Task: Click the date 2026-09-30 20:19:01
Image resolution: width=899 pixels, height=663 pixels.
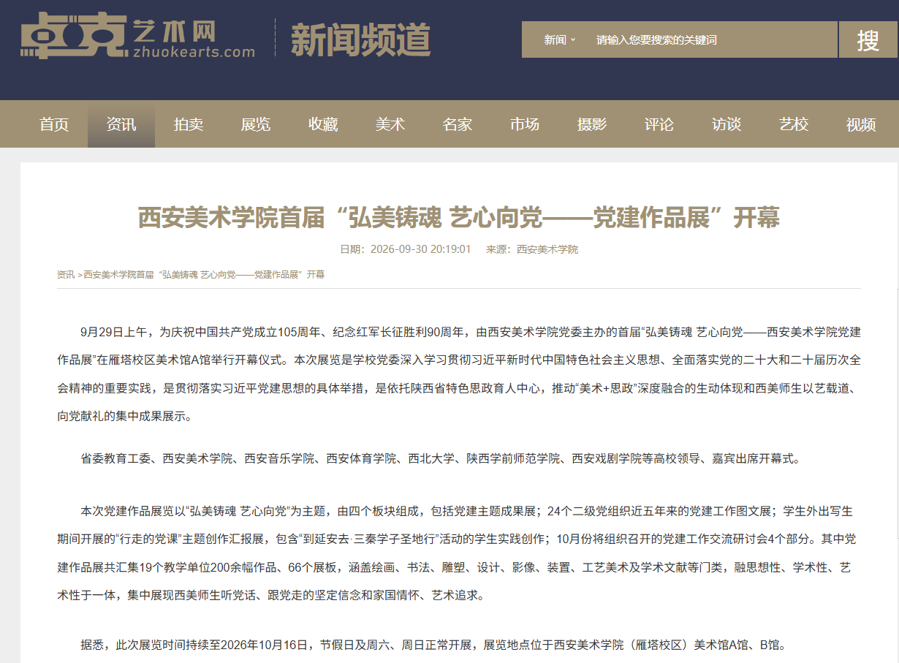Action: (x=420, y=249)
